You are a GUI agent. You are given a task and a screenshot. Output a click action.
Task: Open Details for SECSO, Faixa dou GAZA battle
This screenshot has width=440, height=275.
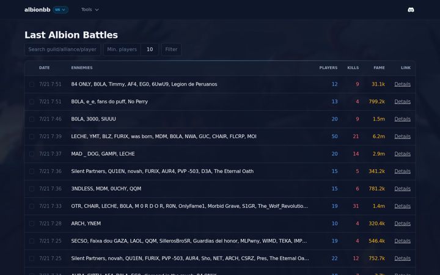402,241
